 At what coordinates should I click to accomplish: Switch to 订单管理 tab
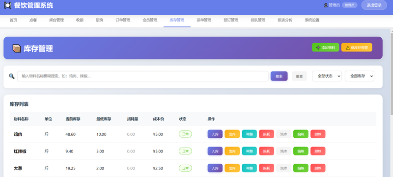(123, 20)
